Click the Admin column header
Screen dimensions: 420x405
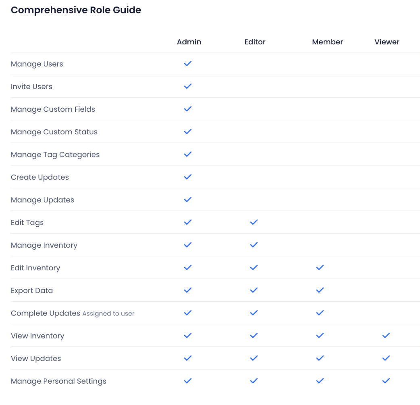[x=189, y=42]
